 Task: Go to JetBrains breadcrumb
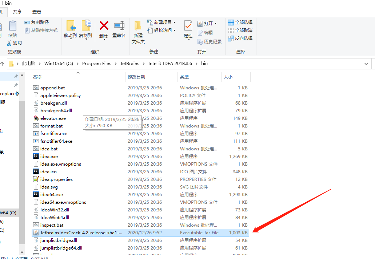129,64
